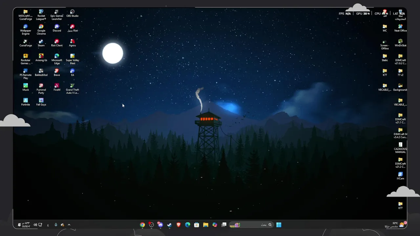
Task: Open Discord from the taskbar
Action: (x=160, y=225)
